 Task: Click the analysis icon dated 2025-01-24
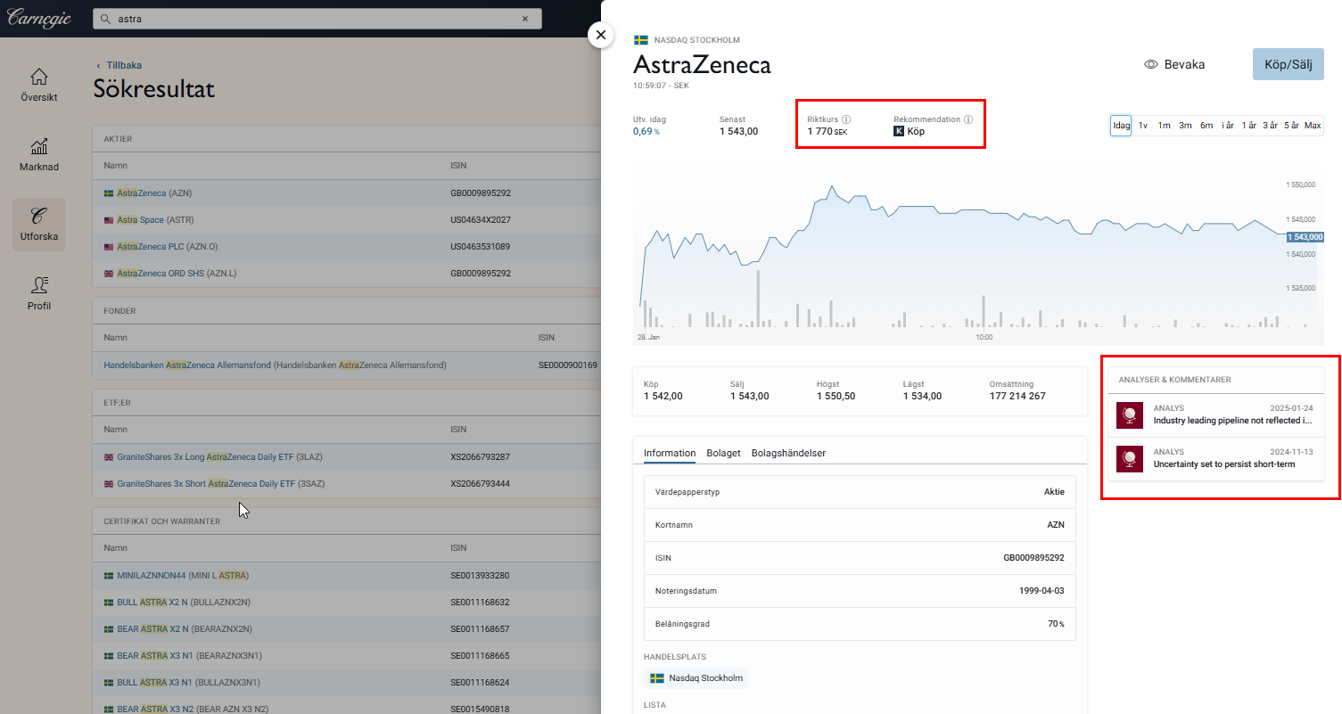coord(1130,414)
